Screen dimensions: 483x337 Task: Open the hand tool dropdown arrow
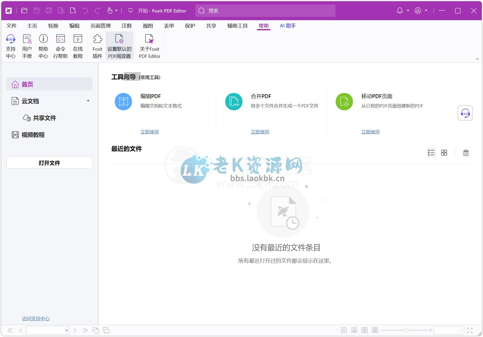[x=117, y=10]
